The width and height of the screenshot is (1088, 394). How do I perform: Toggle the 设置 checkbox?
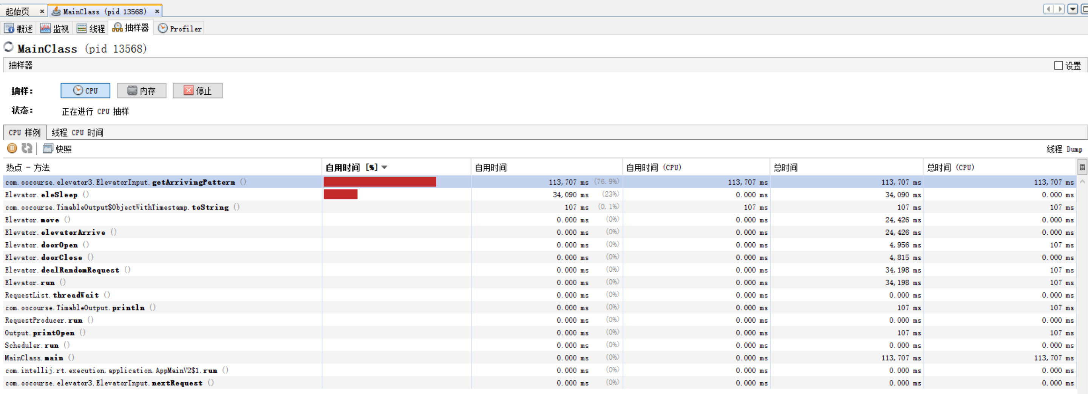click(x=1058, y=65)
